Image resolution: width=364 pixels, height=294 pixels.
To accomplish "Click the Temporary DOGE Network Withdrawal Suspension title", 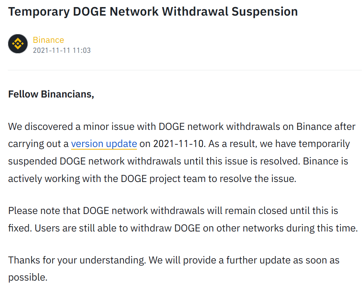I will (x=153, y=12).
